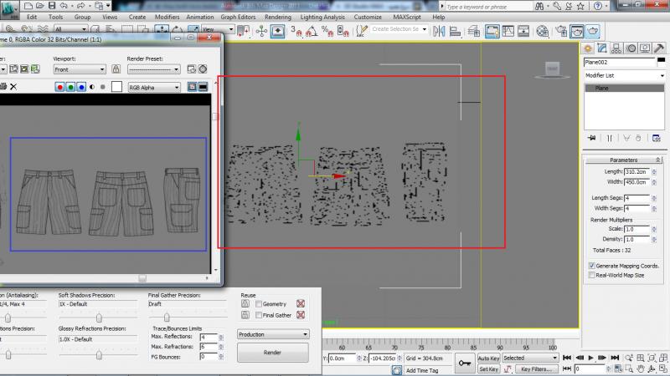The image size is (670, 376).
Task: Click the Set Keys key icon
Action: click(x=463, y=363)
